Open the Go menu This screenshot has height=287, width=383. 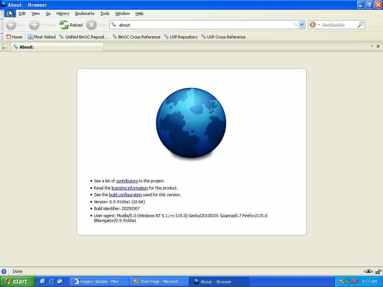point(48,13)
